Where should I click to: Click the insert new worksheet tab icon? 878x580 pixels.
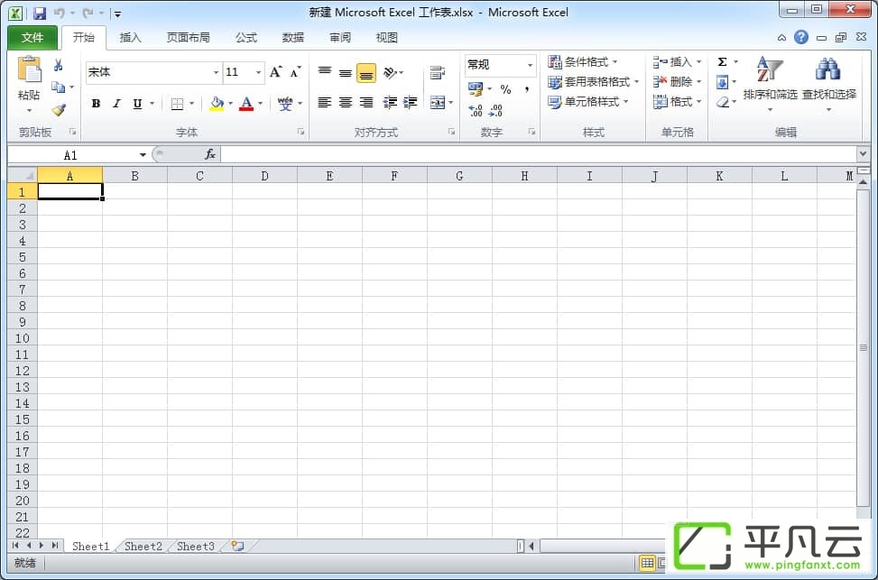click(237, 546)
